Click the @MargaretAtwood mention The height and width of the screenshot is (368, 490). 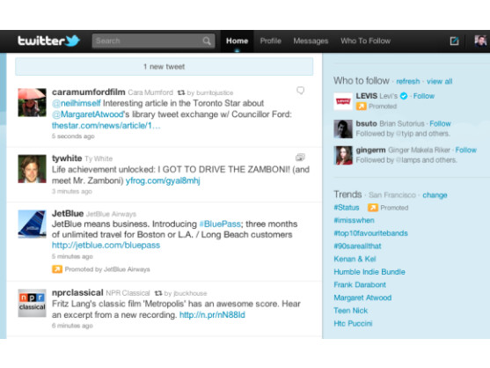coord(88,114)
